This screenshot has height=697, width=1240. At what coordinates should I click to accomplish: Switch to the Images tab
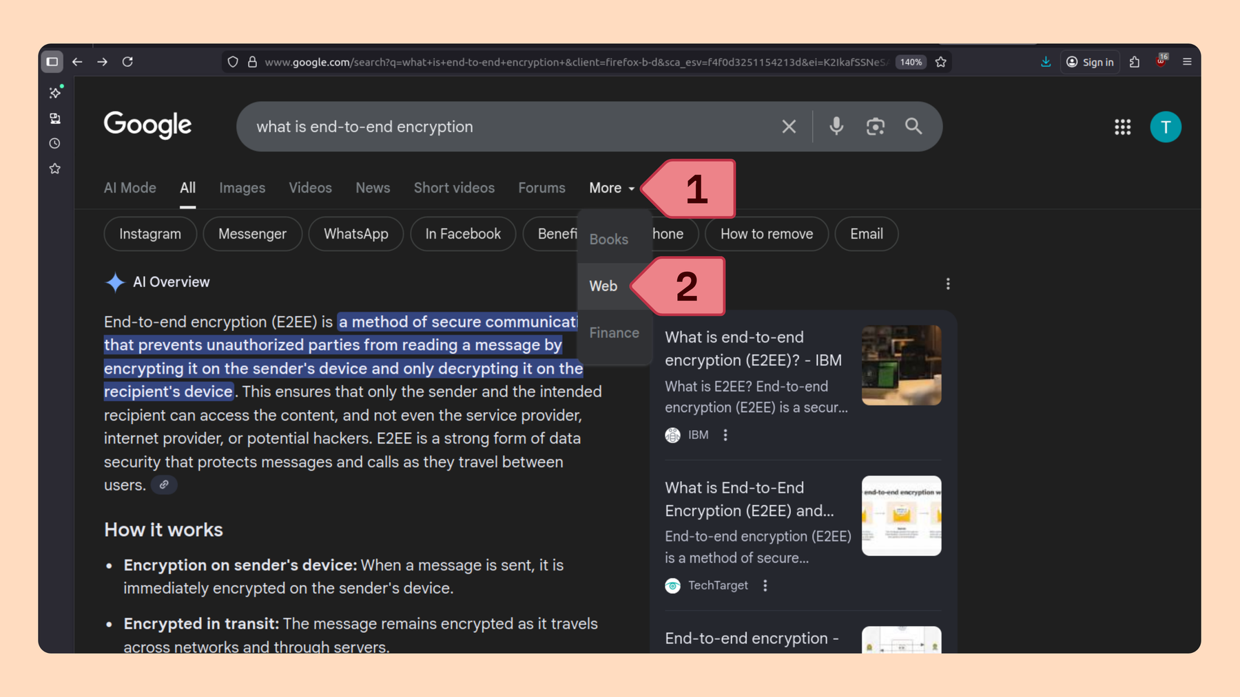coord(242,188)
